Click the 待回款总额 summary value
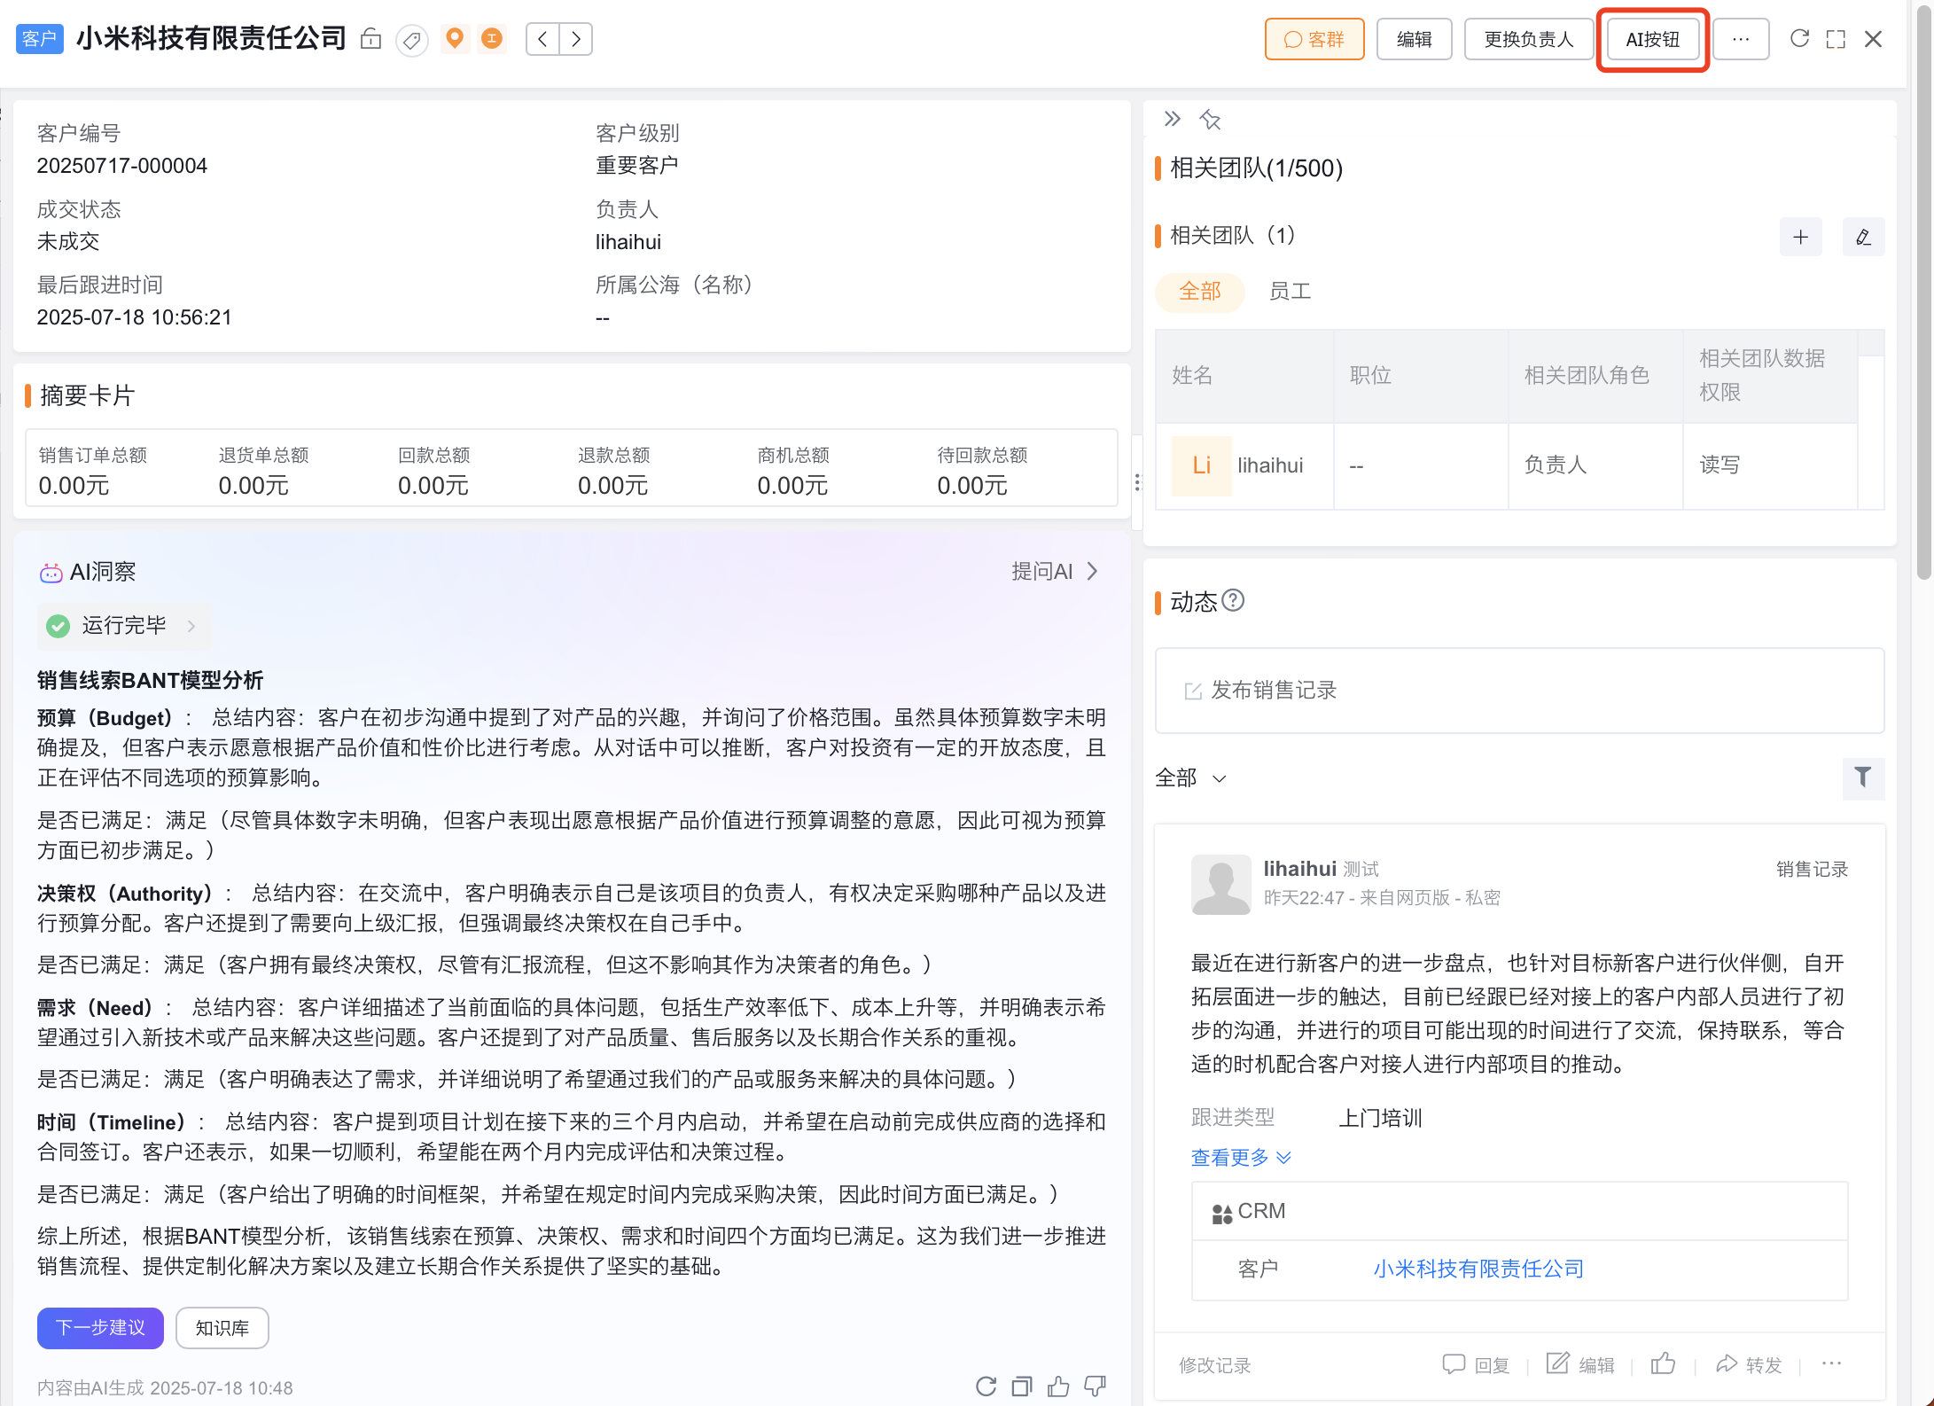This screenshot has width=1934, height=1406. tap(972, 486)
